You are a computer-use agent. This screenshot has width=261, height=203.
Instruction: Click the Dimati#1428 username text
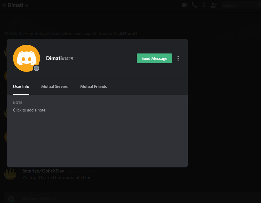tap(59, 58)
